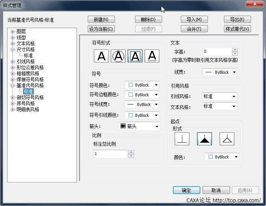This screenshot has width=266, height=206.
Task: Increase the 标注总比例 value with stepper
Action: coord(131,152)
